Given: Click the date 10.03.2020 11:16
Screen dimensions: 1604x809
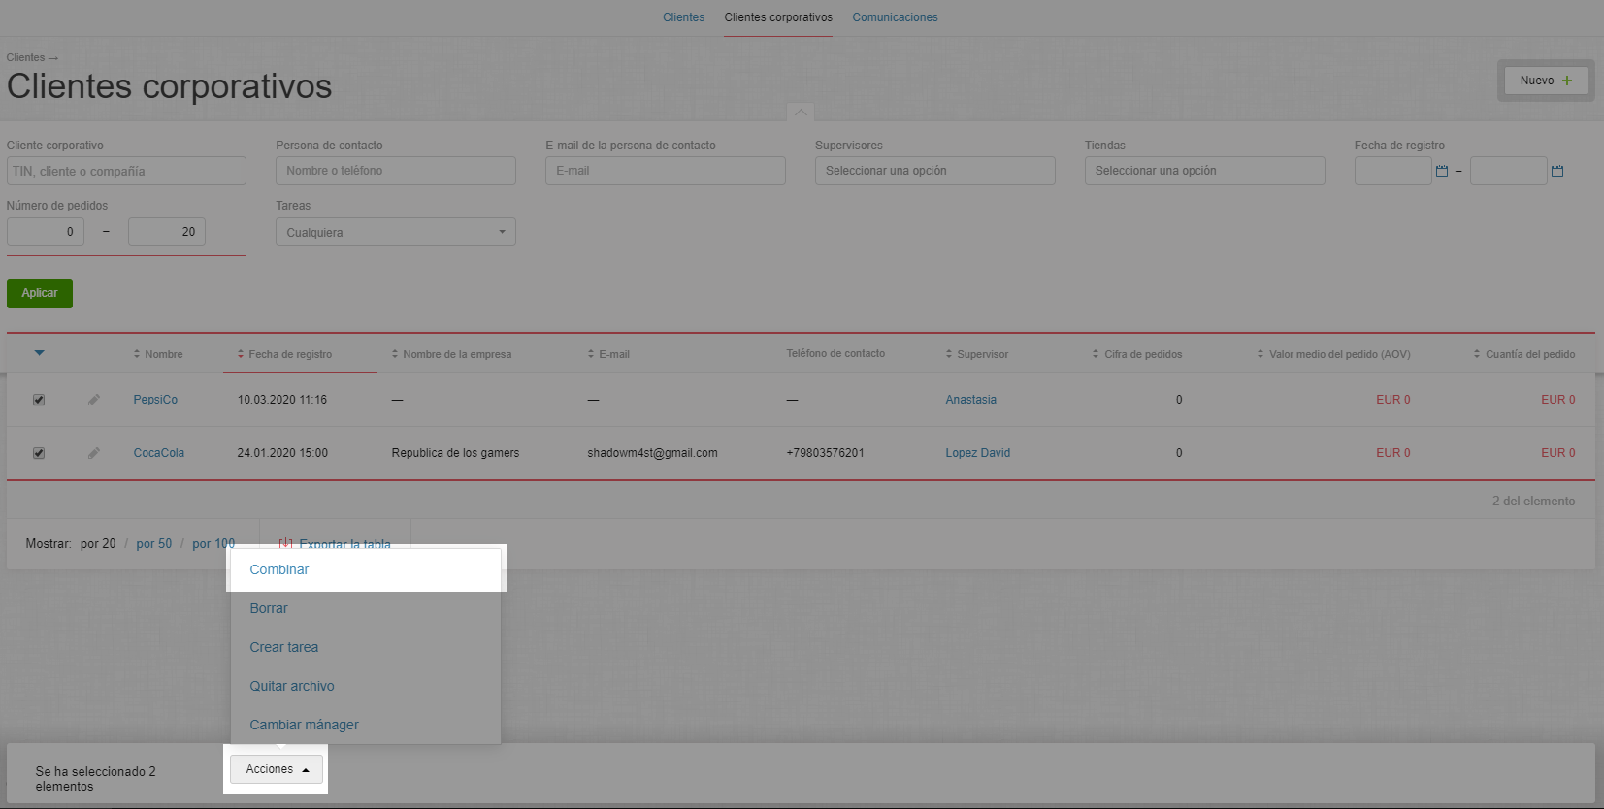Looking at the screenshot, I should (282, 400).
